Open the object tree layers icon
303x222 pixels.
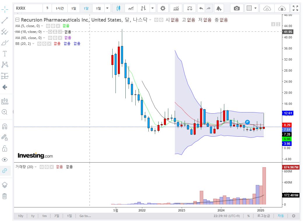pos(5,185)
